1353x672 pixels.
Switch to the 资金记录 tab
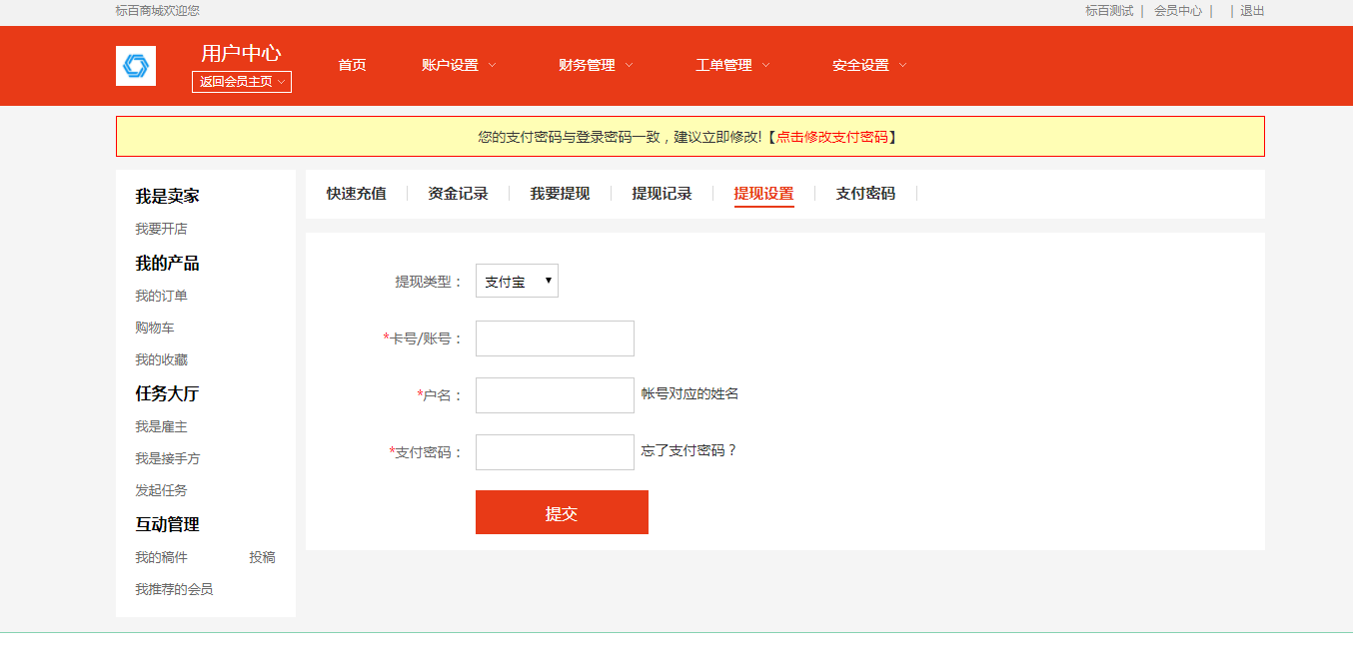tap(458, 194)
